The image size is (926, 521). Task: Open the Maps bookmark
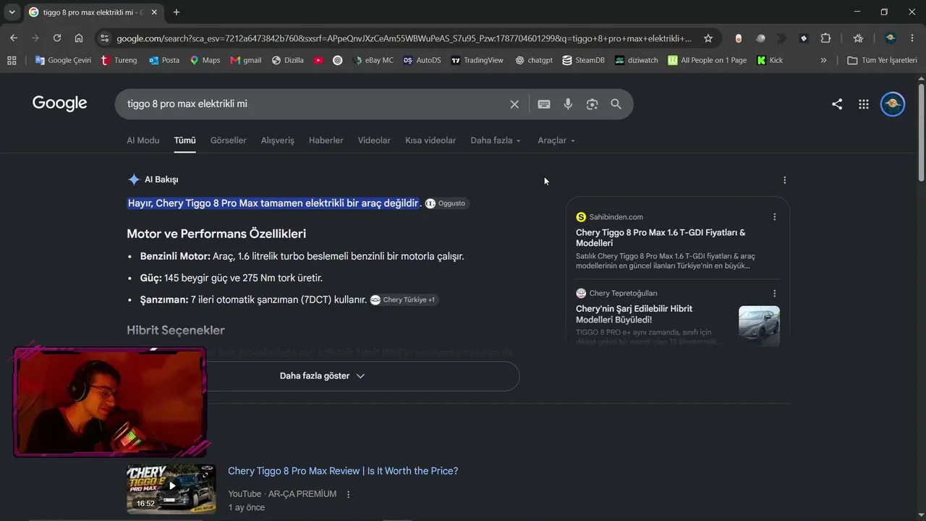click(x=205, y=61)
